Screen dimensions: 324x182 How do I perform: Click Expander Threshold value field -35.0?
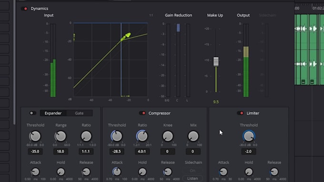[35, 152]
